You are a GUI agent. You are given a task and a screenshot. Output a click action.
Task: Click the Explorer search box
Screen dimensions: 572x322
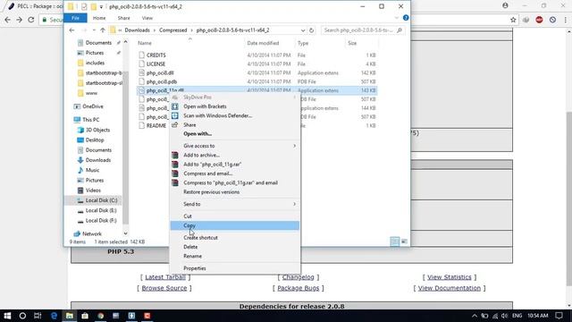(363, 30)
